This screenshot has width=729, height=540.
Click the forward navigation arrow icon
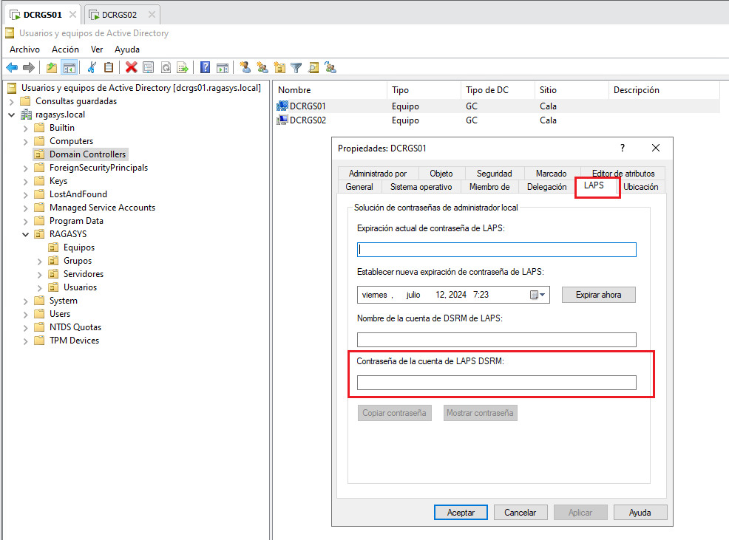[30, 67]
